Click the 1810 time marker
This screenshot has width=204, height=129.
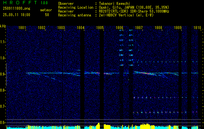pos(197,27)
